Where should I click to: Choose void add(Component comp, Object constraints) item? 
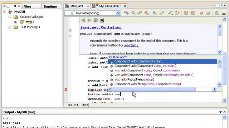click(x=162, y=70)
